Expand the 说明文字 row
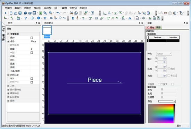The height and width of the screenshot is (129, 191). [x=8, y=75]
